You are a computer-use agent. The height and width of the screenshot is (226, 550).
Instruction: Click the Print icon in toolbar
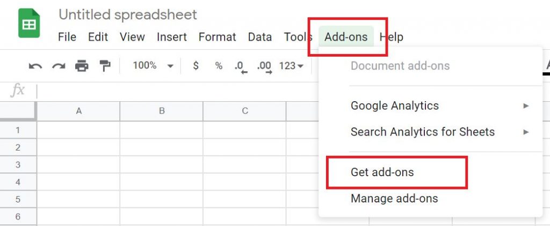(82, 66)
